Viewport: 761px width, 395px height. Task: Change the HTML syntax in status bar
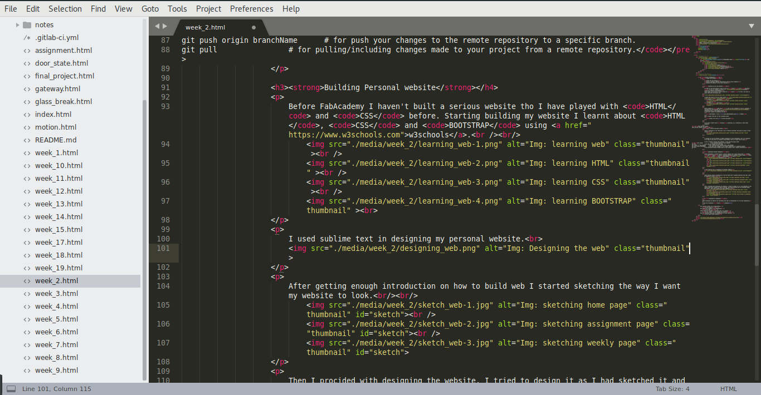(729, 389)
